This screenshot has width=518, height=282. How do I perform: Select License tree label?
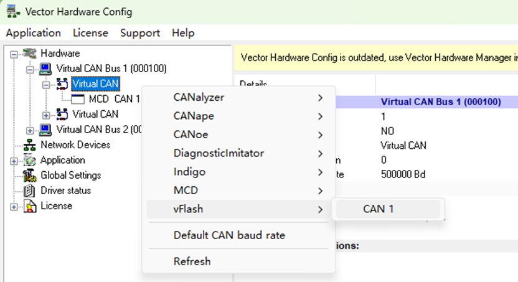coord(57,206)
